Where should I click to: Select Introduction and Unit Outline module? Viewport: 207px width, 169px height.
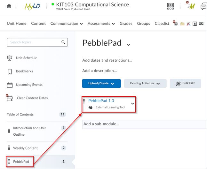click(29, 131)
